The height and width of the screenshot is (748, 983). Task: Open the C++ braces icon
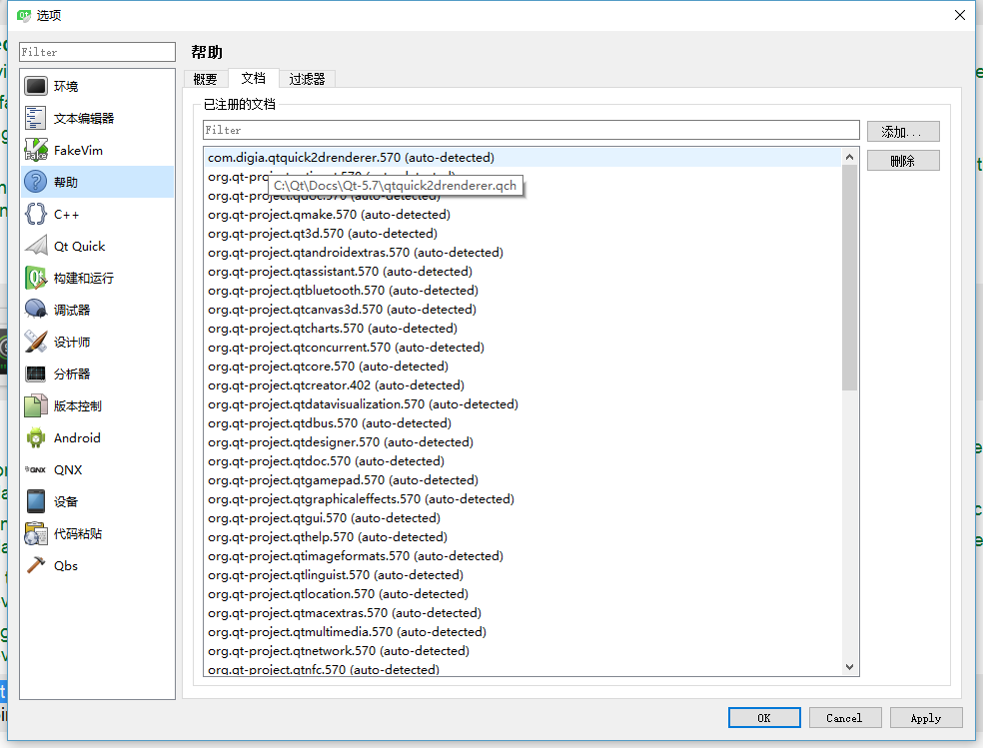click(x=36, y=214)
